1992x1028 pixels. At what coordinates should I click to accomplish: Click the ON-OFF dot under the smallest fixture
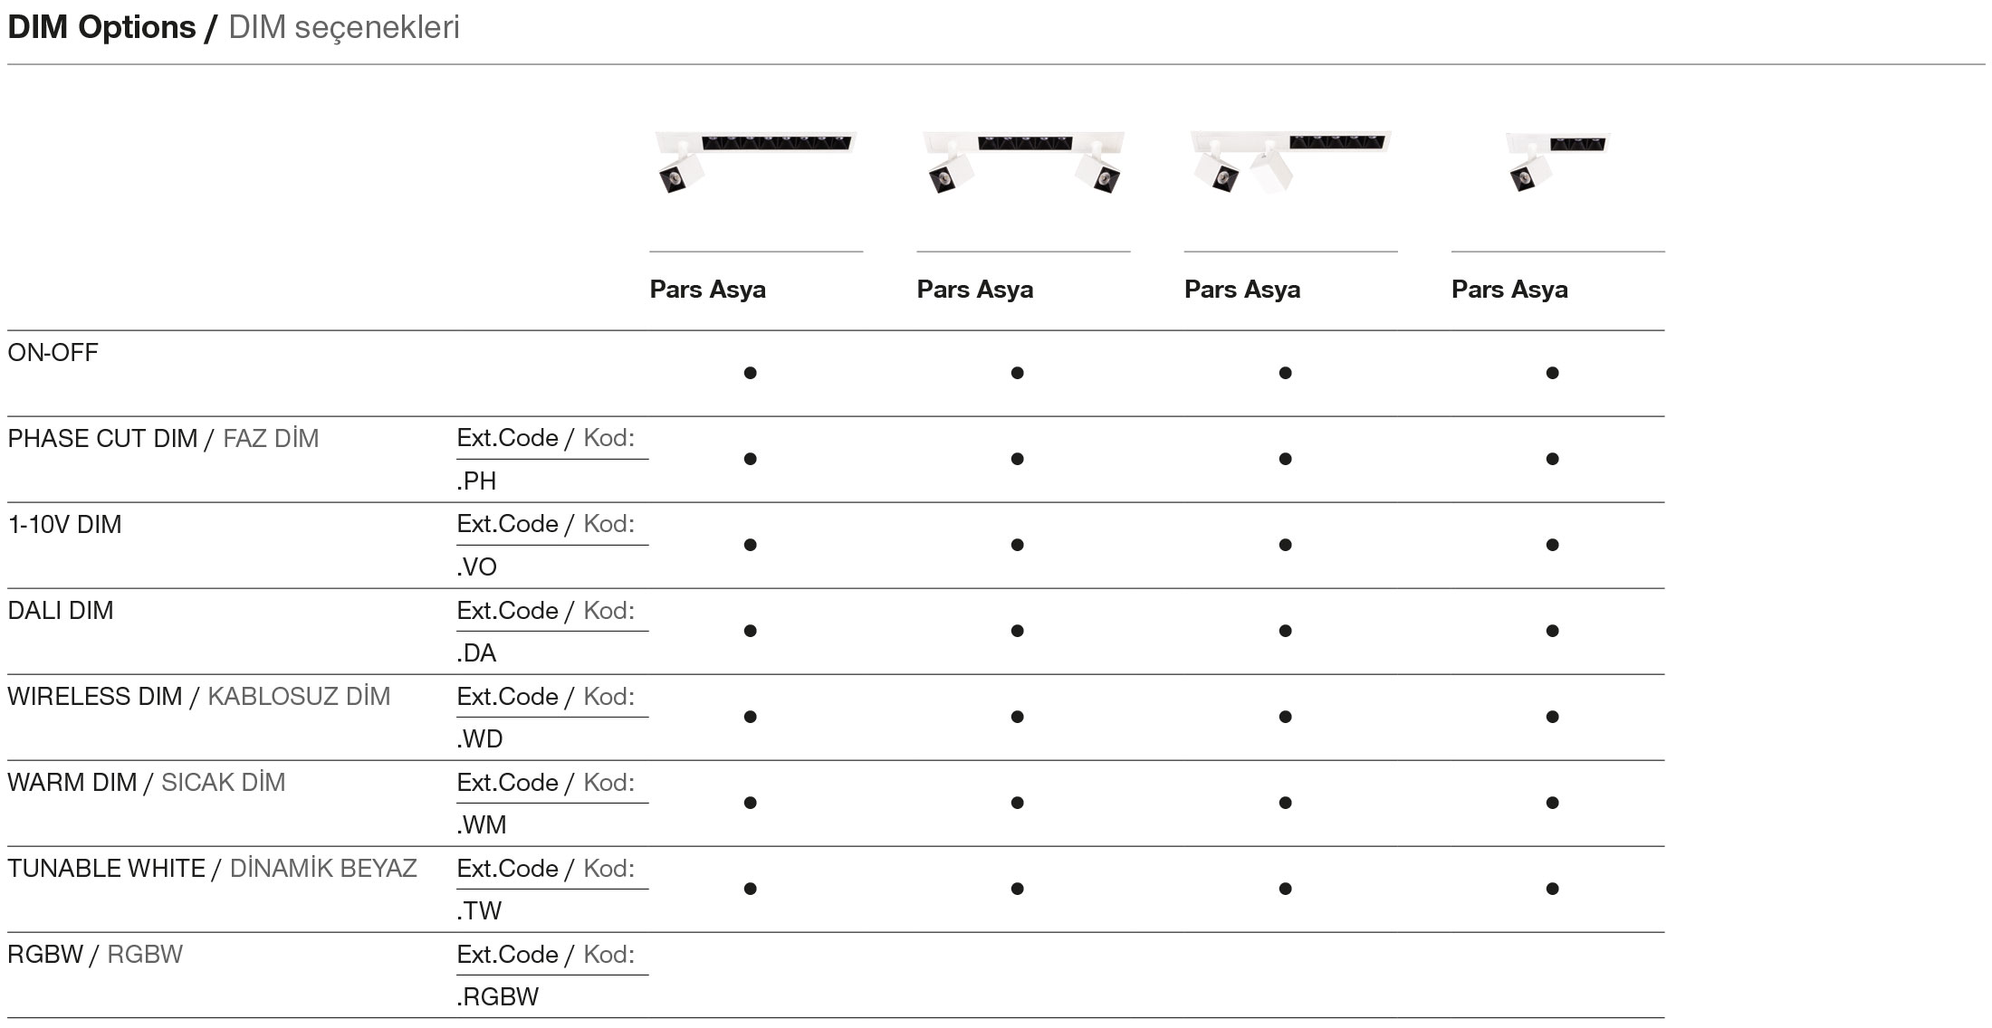click(x=1552, y=373)
